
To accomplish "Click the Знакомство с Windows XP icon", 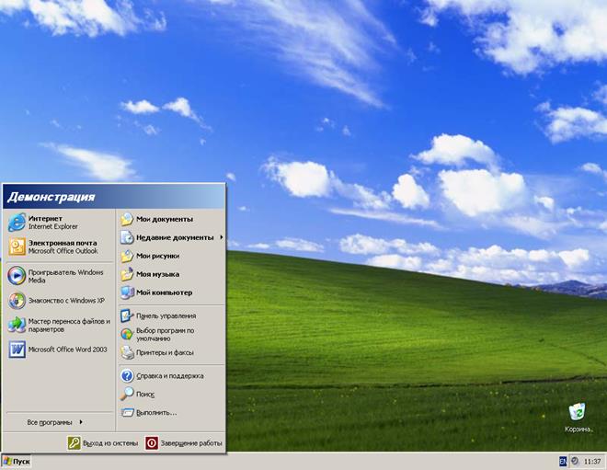I will tap(17, 301).
